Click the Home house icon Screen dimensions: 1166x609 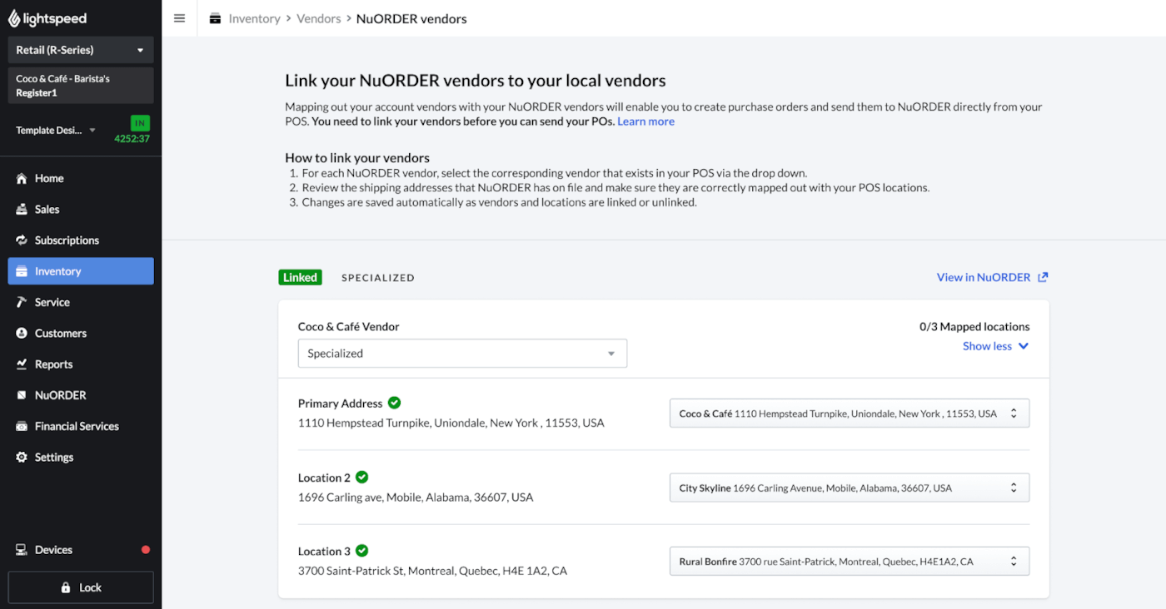[x=22, y=178]
